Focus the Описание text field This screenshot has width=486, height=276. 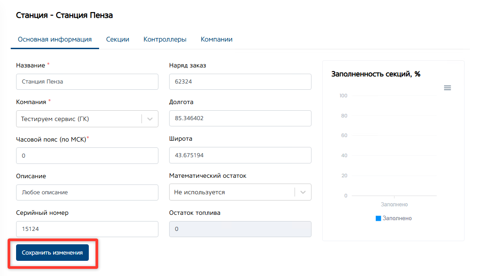click(x=87, y=192)
